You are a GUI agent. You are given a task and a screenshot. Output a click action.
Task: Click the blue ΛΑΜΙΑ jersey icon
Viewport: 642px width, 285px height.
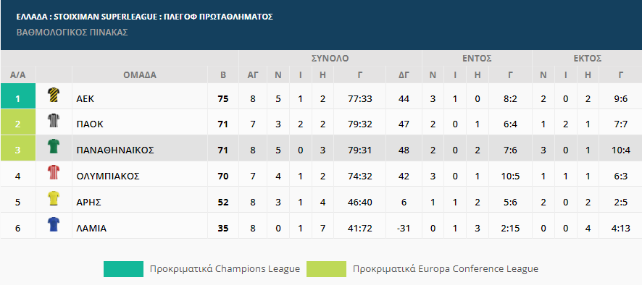tap(54, 224)
